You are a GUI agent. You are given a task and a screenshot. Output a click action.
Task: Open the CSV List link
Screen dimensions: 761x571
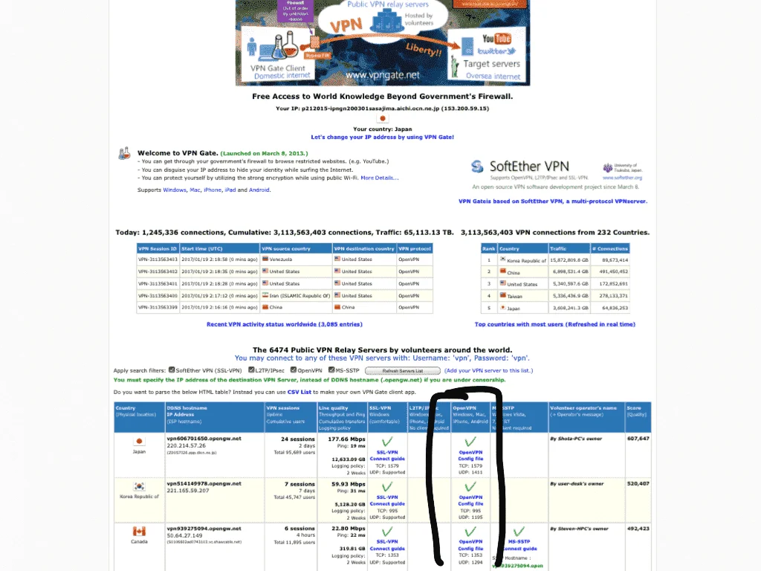[299, 392]
